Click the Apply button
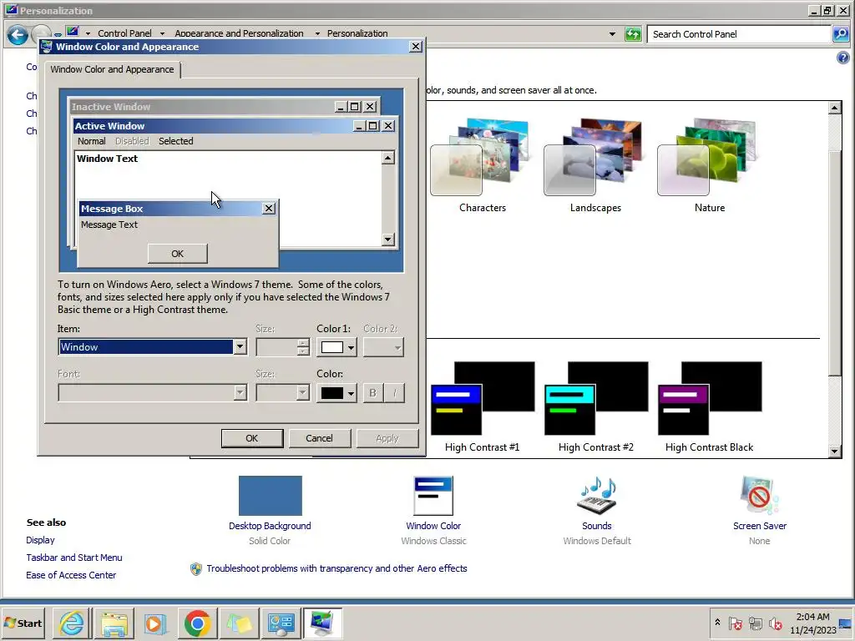 pyautogui.click(x=387, y=438)
